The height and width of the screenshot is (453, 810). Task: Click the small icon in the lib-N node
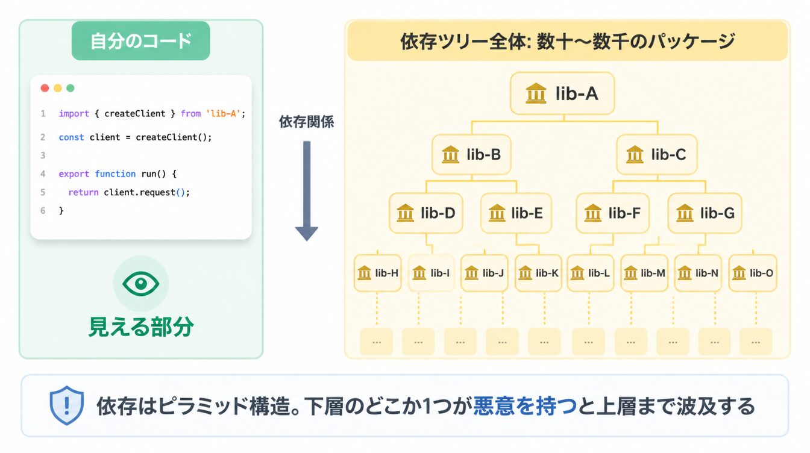coord(685,273)
